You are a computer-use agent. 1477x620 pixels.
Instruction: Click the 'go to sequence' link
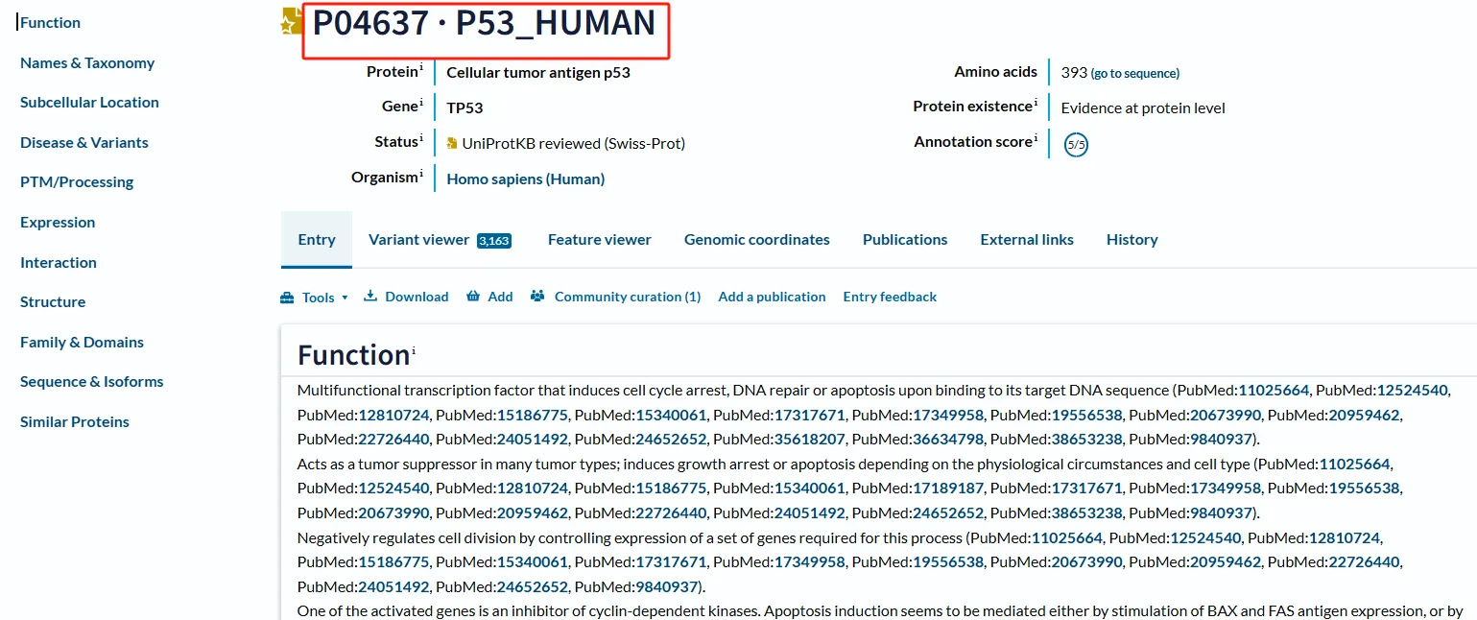[x=1135, y=73]
